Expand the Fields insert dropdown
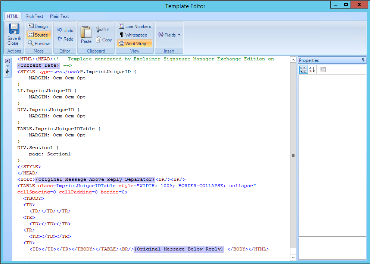Viewport: 371px width, 265px height. pyautogui.click(x=169, y=35)
